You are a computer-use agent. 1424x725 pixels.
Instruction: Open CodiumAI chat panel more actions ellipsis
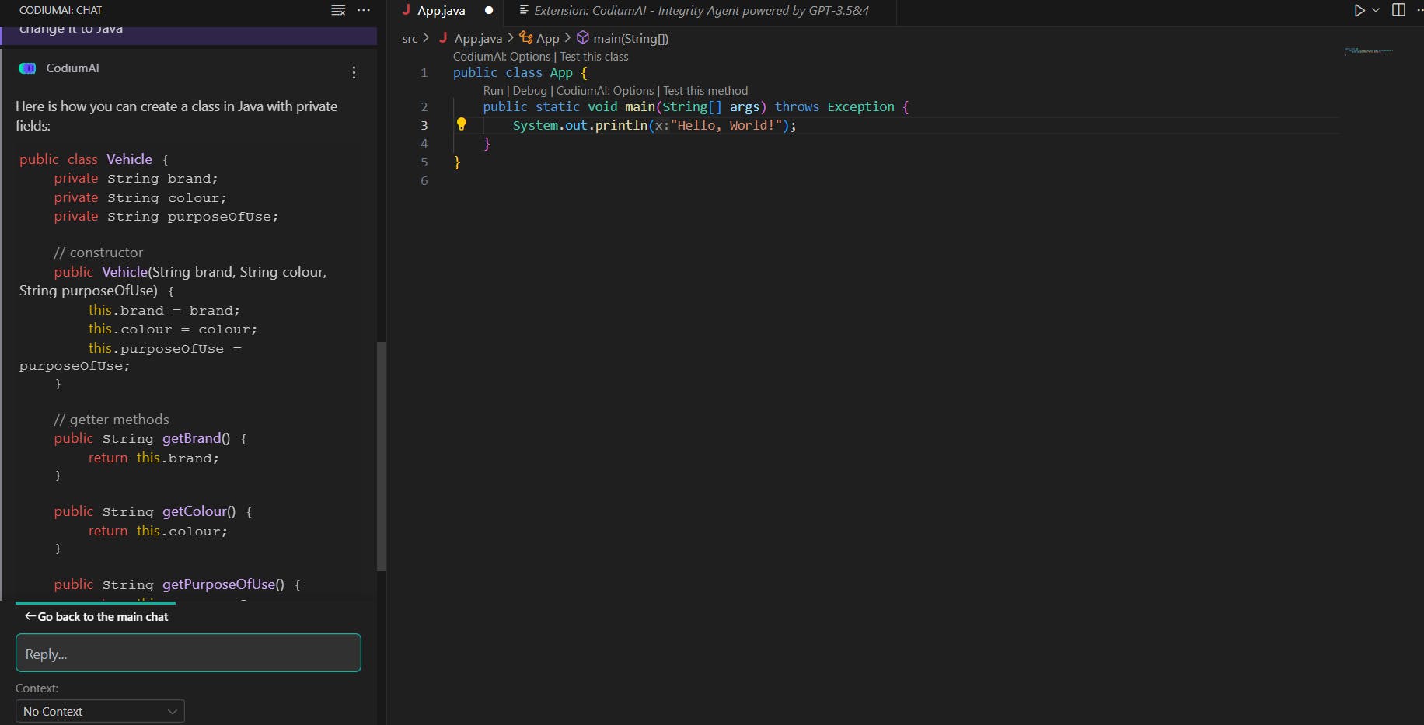pyautogui.click(x=364, y=10)
